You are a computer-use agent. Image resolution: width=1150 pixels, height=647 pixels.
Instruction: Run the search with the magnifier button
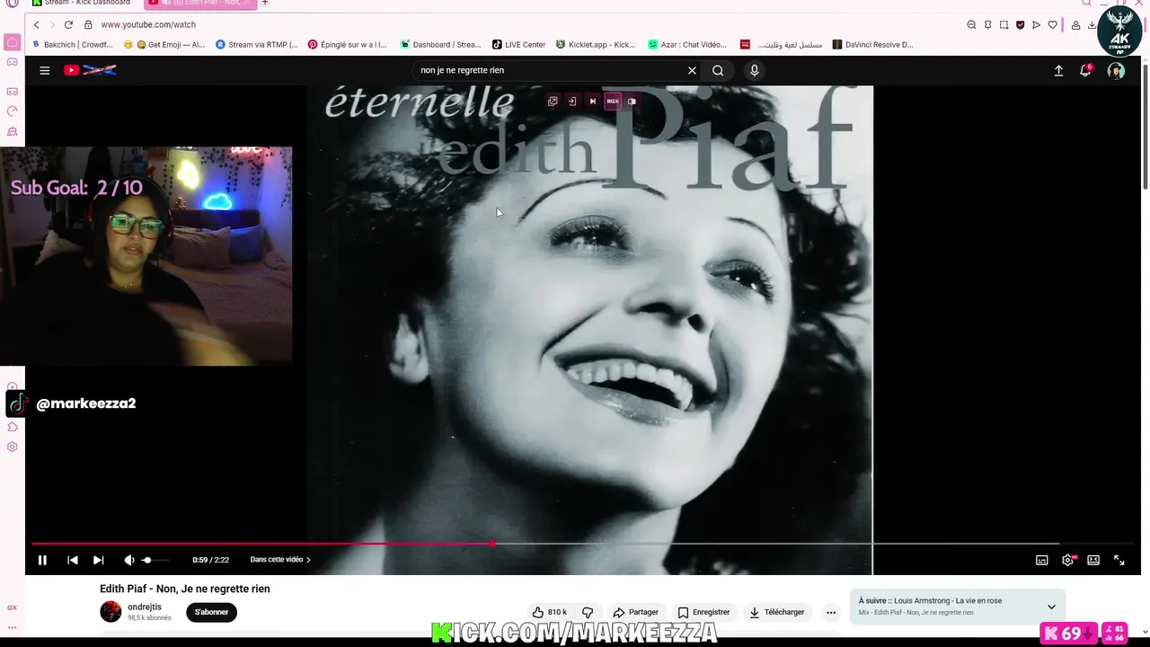[718, 70]
